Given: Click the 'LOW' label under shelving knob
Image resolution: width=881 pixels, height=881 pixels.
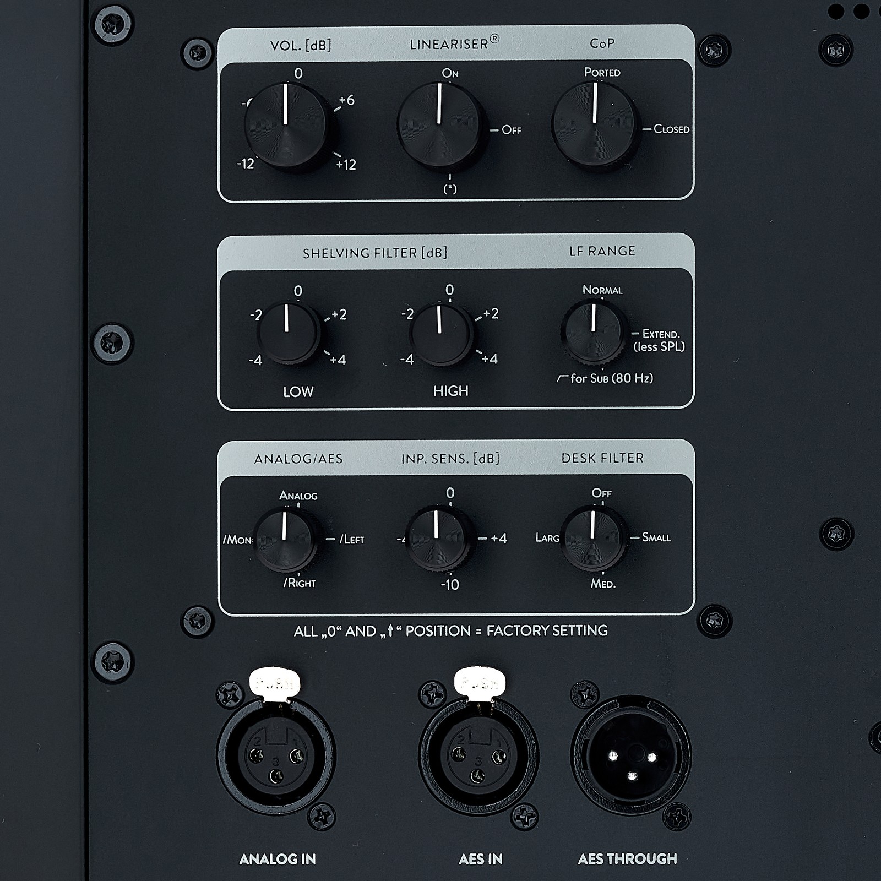Looking at the screenshot, I should pos(298,392).
